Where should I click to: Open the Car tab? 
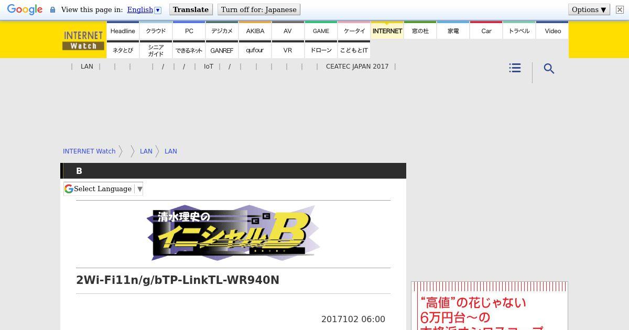coord(486,30)
